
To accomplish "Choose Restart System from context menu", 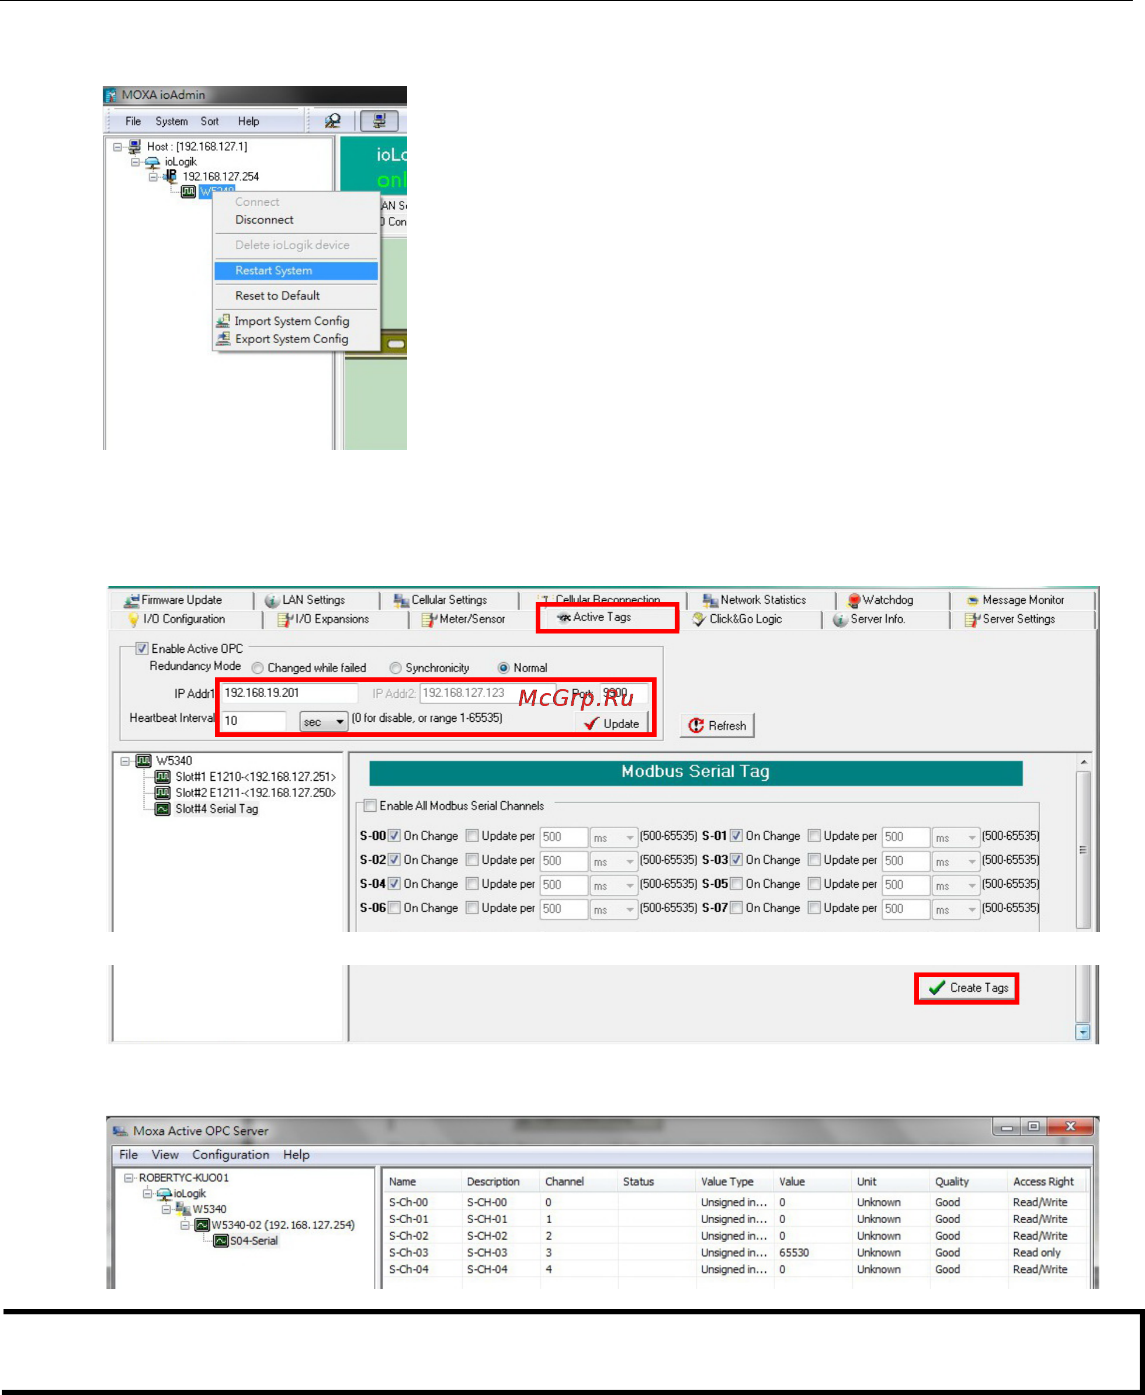I will [x=296, y=271].
